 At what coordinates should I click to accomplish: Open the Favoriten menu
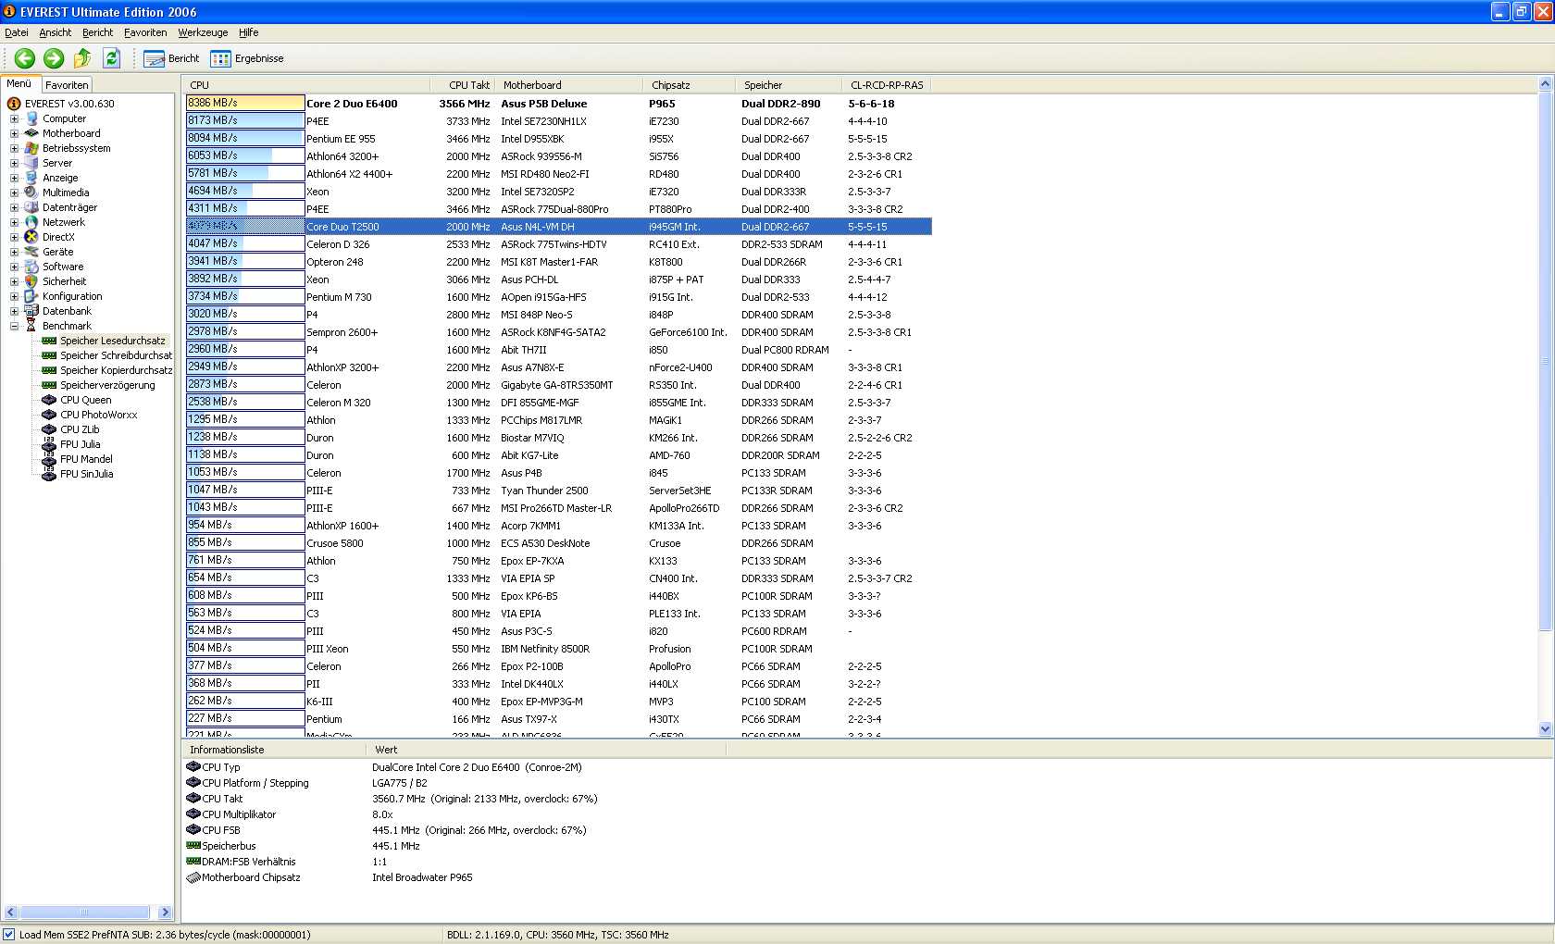(145, 32)
